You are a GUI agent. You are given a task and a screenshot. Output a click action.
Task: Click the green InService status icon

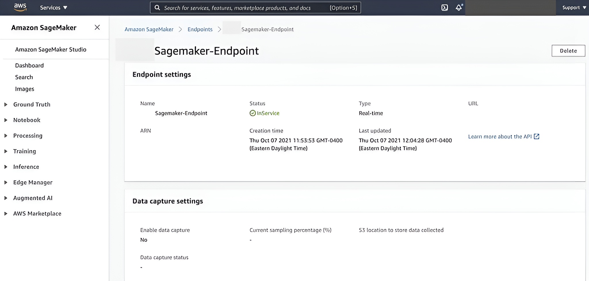(x=253, y=113)
